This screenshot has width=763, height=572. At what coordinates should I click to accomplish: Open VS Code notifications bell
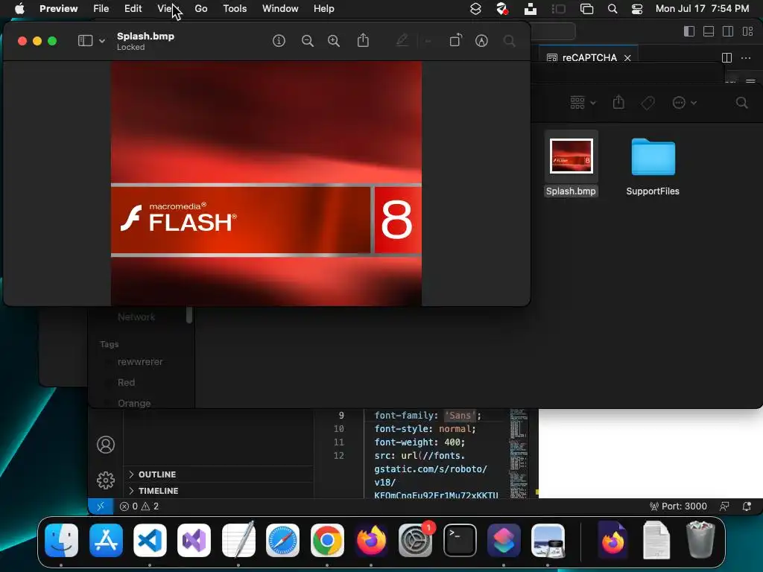(x=747, y=506)
